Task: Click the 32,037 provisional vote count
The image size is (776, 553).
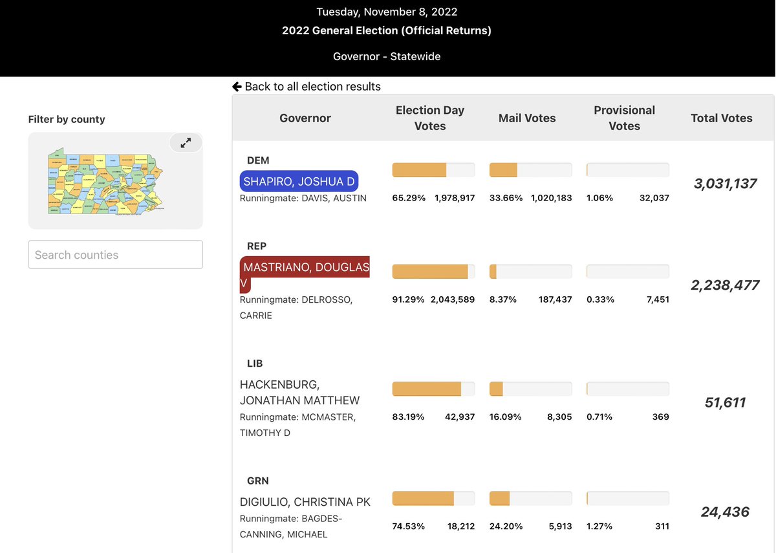Action: (654, 198)
